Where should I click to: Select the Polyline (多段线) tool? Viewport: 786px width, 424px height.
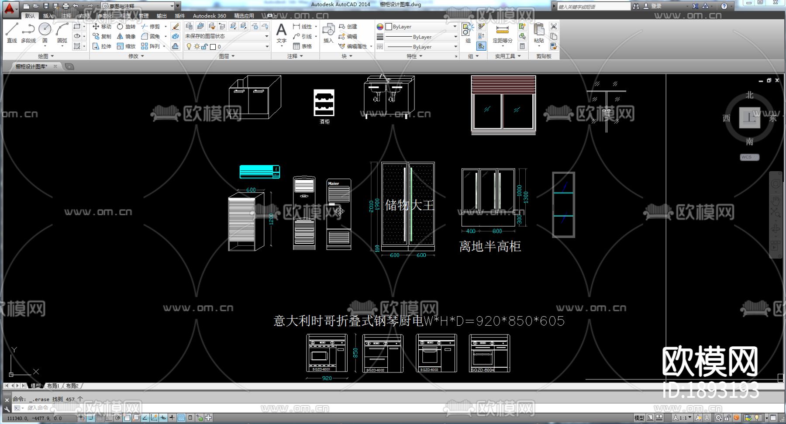tap(28, 32)
